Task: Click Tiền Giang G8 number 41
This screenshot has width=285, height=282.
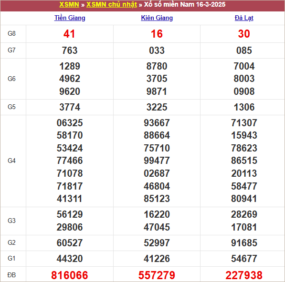Action: (69, 34)
